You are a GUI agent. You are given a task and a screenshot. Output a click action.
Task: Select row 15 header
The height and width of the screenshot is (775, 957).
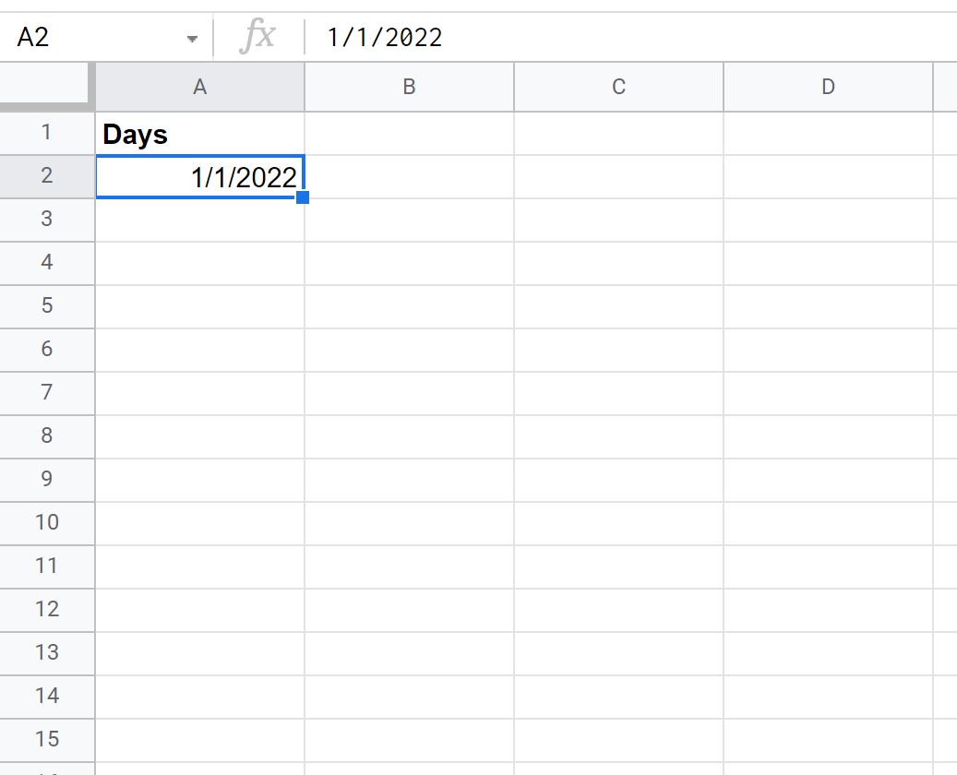pos(47,740)
